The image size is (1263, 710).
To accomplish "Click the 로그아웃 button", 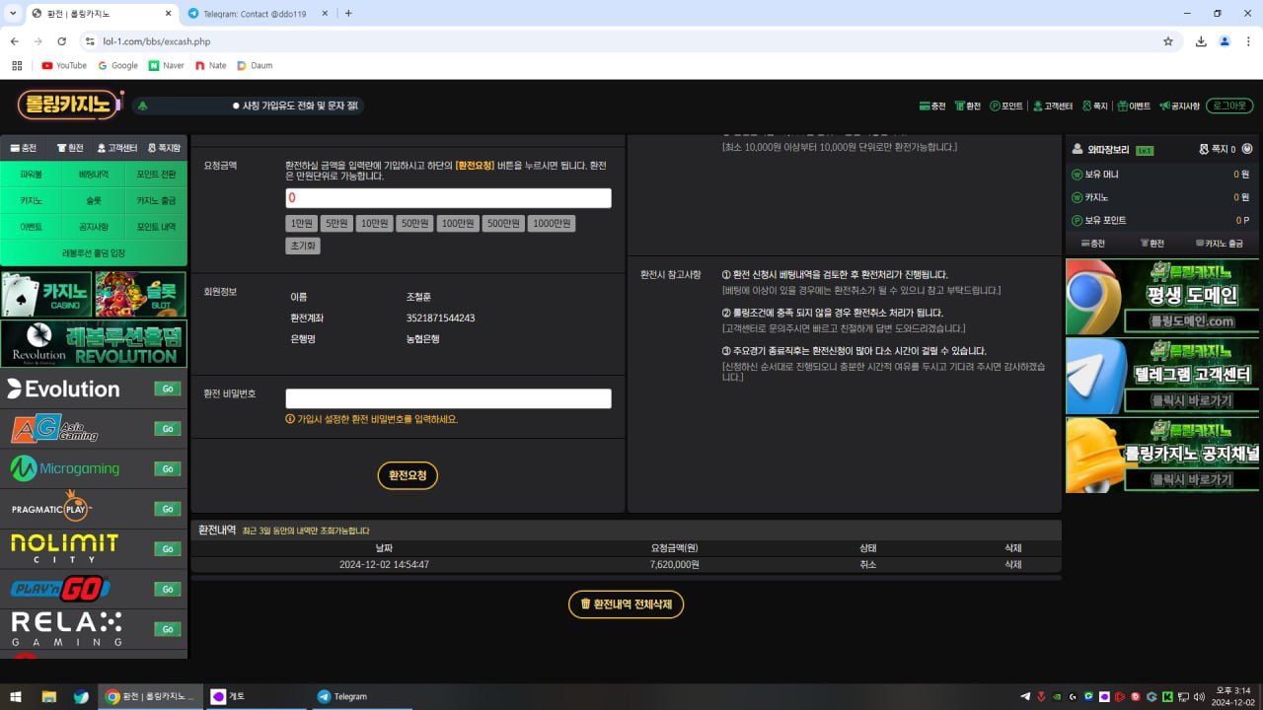I will (1229, 106).
